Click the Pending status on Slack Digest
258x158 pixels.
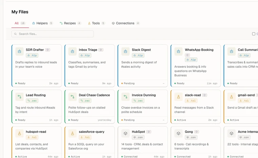[x=128, y=83]
